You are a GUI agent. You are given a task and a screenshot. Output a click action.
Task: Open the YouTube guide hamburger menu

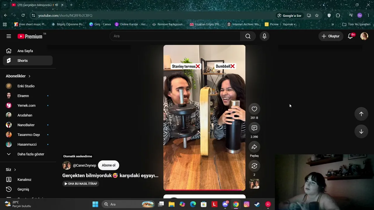click(x=9, y=36)
